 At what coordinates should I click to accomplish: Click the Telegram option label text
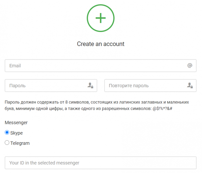(x=20, y=143)
